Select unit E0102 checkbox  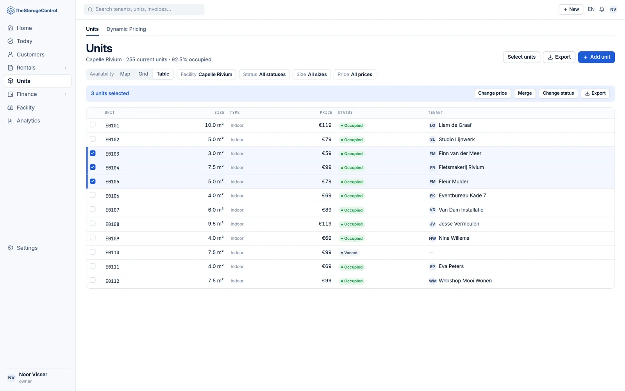pos(93,139)
